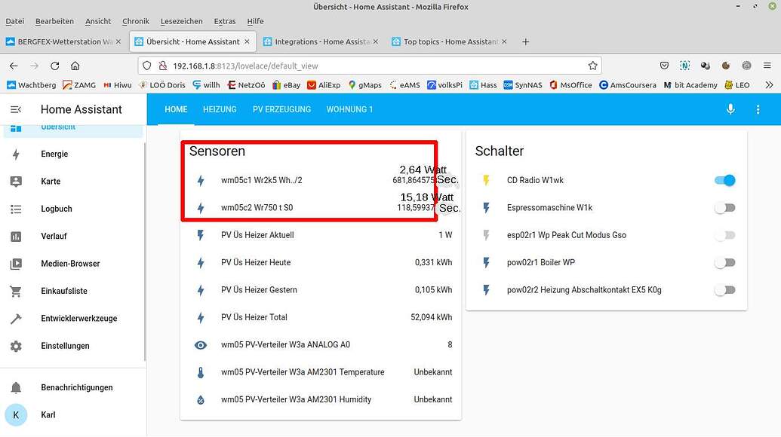
Task: Enable the pow02r1 Boiler WP switch
Action: coord(724,263)
